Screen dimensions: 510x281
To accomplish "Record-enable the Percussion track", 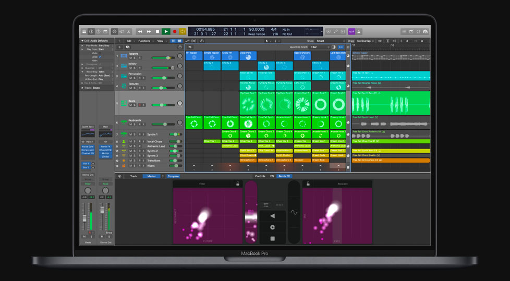I will (139, 78).
